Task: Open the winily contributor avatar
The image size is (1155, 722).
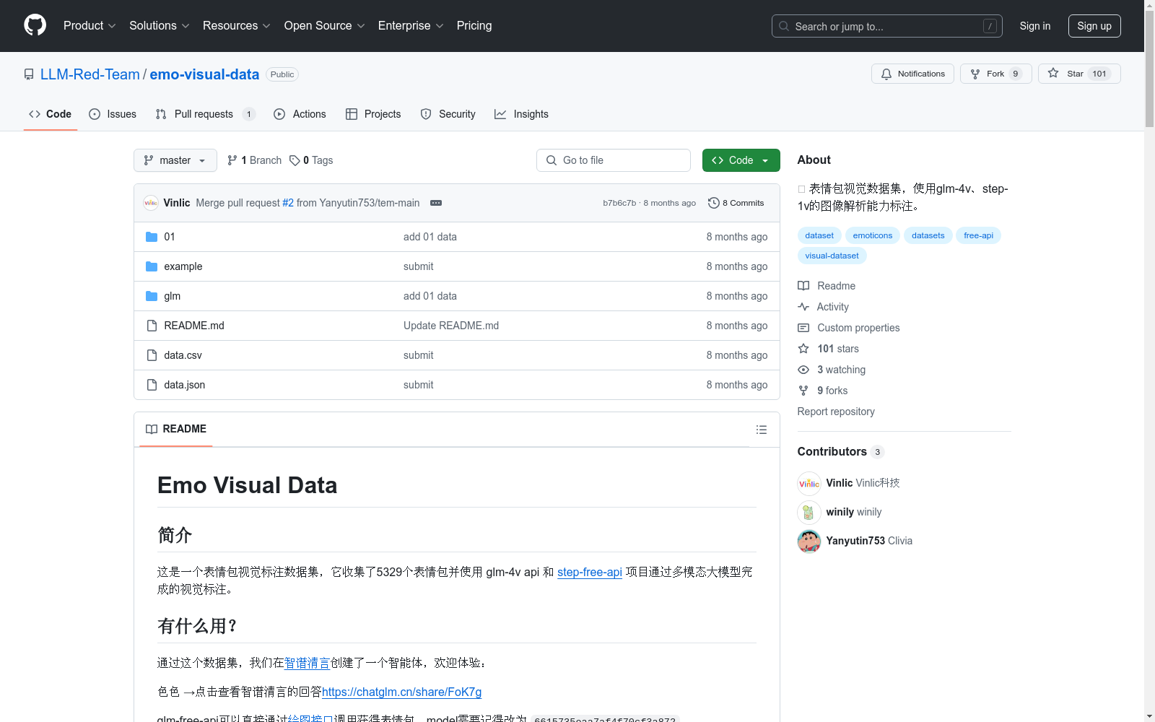Action: pos(809,512)
